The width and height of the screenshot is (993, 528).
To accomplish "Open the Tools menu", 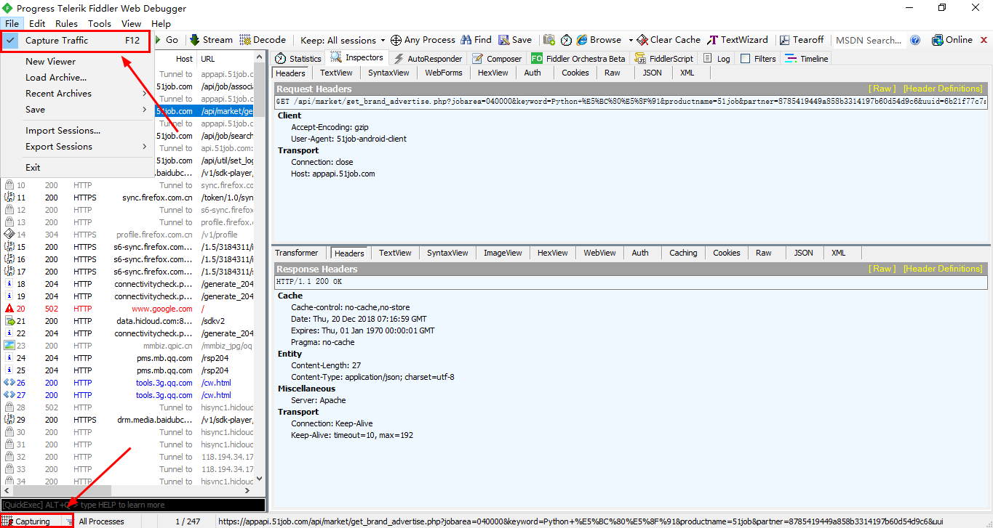I will pos(100,24).
